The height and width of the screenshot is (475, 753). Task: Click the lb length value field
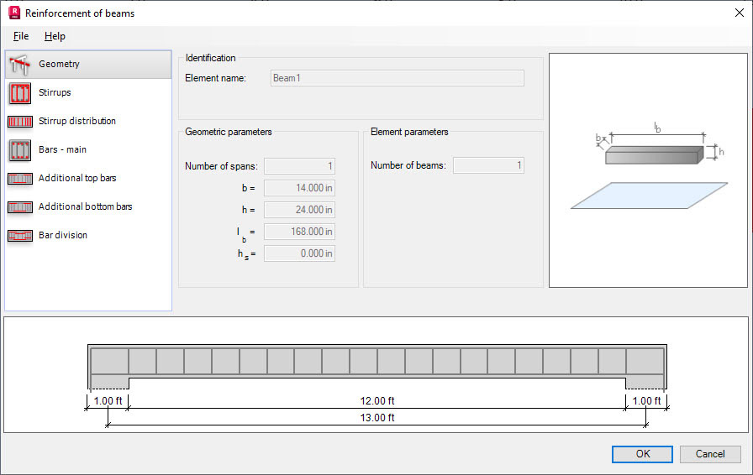(x=299, y=232)
